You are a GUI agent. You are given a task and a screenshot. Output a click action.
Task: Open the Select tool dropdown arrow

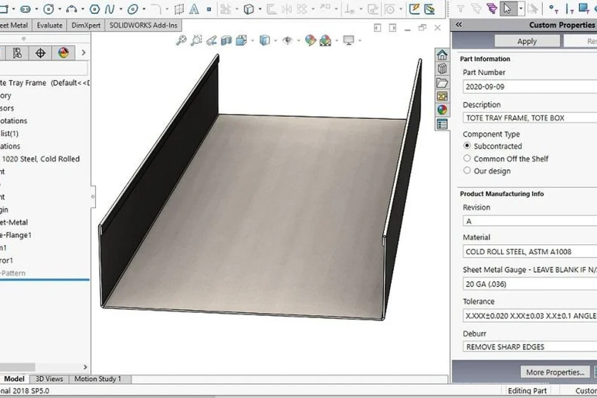pyautogui.click(x=521, y=9)
